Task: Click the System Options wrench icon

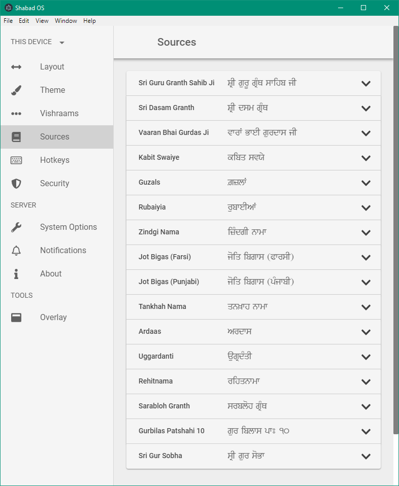Action: [x=16, y=227]
